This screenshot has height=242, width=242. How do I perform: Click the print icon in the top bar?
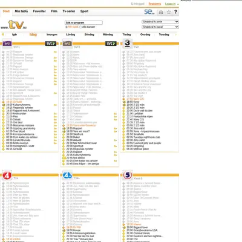(161, 12)
